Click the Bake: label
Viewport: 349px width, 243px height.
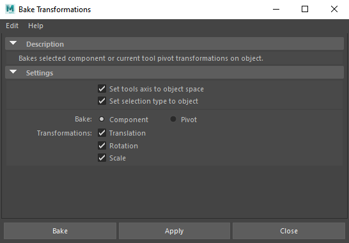coord(83,119)
